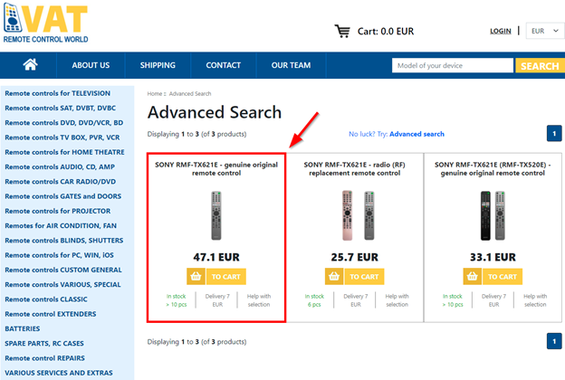Click cart basket icon under 33.1 EUR
Viewport: 565px width, 380px height.
(474, 276)
